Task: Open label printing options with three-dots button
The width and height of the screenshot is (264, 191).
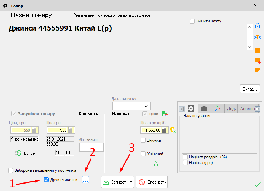Action: tap(85, 180)
